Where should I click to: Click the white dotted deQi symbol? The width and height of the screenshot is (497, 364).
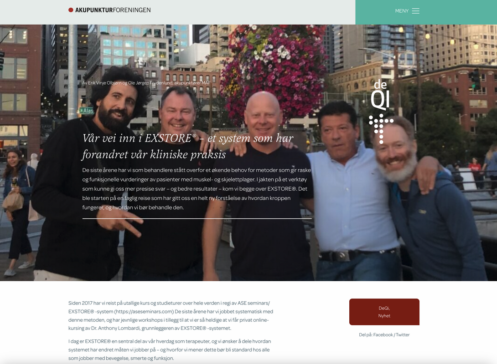pyautogui.click(x=381, y=128)
